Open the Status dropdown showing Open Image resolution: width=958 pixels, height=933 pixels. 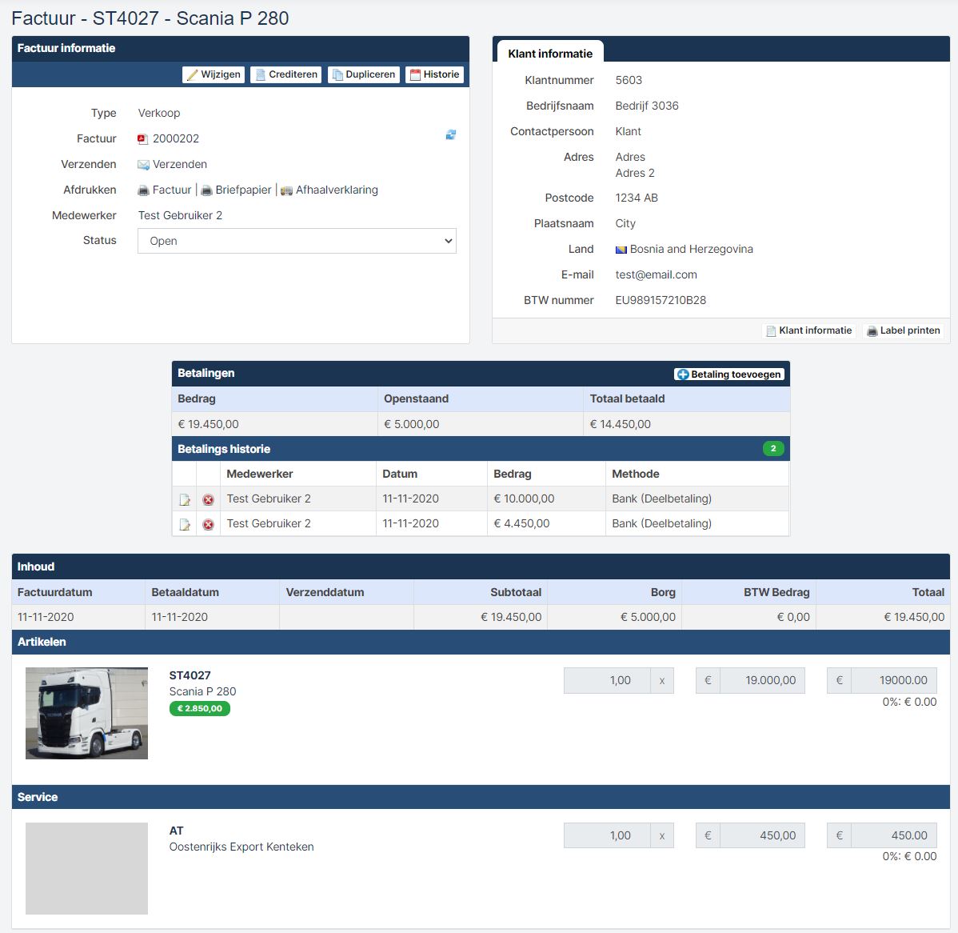pyautogui.click(x=297, y=241)
